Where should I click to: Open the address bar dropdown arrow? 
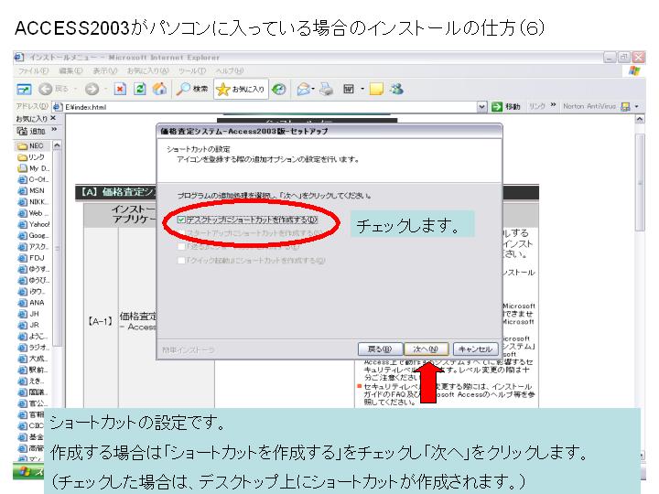pyautogui.click(x=481, y=107)
